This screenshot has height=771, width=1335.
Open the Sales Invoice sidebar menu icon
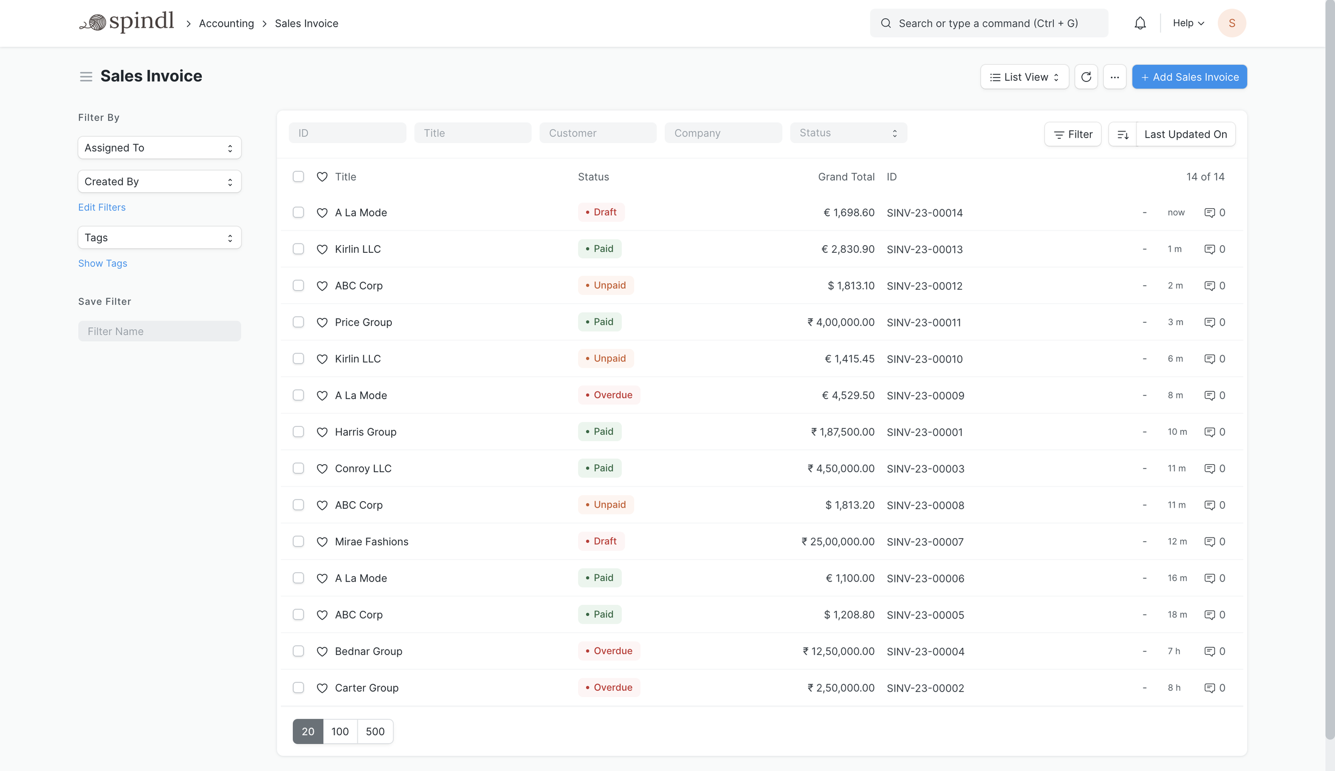click(86, 77)
